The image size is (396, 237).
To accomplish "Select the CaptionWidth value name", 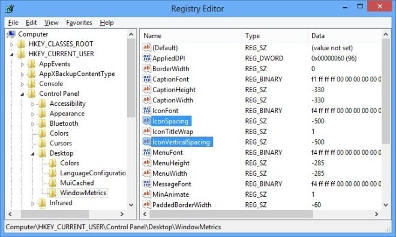I will (x=173, y=100).
